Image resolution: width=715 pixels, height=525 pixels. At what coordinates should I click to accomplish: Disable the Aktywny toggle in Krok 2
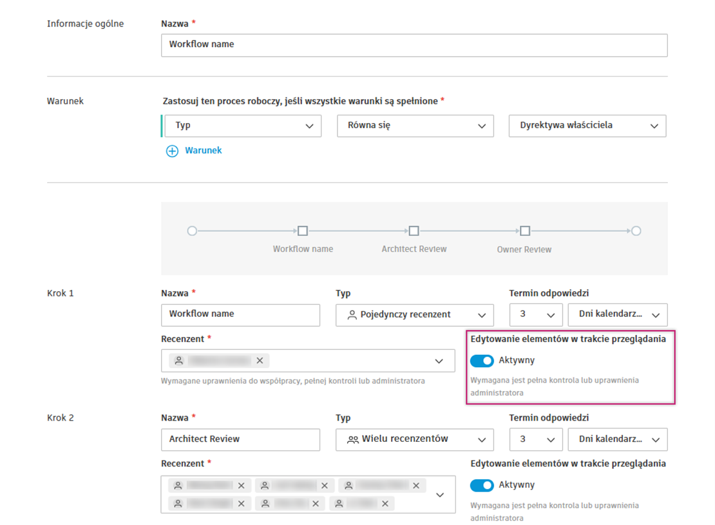click(x=482, y=485)
